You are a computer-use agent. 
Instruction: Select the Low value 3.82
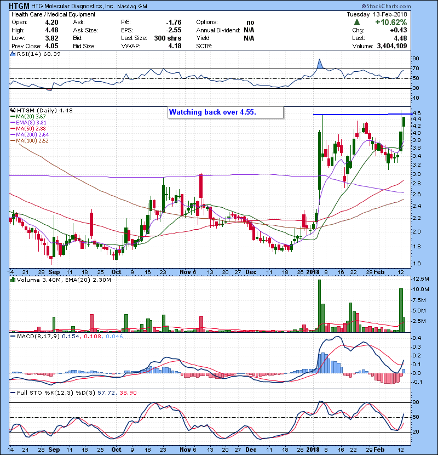click(x=51, y=38)
